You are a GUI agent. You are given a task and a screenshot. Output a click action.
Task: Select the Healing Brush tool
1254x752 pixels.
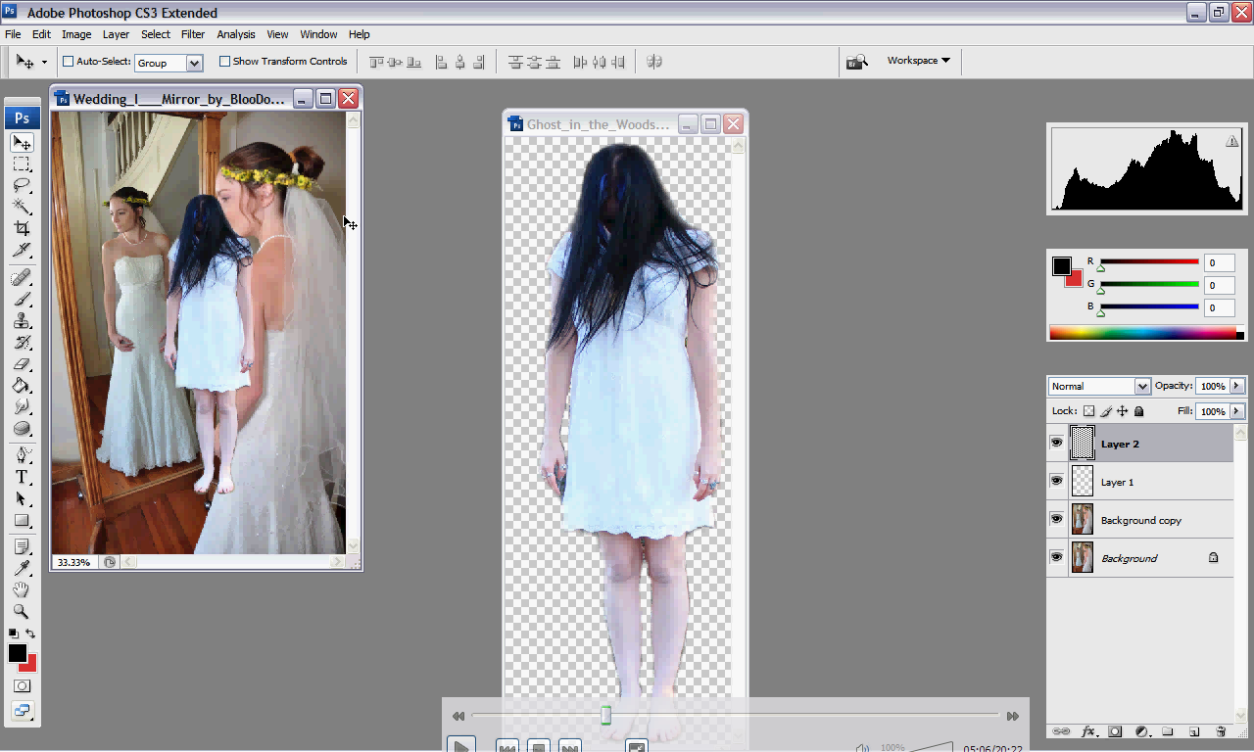(x=22, y=279)
